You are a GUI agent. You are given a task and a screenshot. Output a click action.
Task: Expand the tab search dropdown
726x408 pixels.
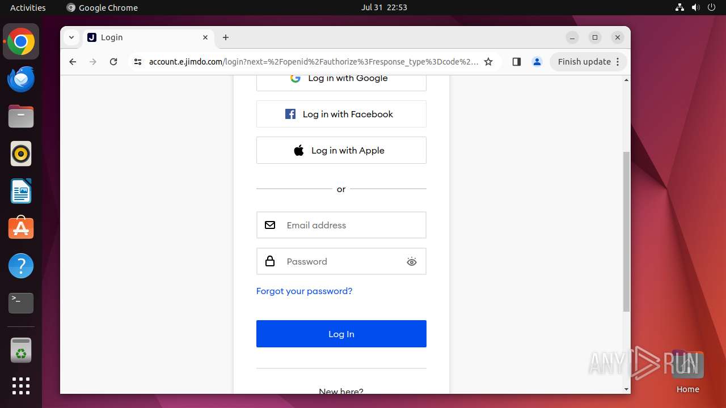point(71,37)
